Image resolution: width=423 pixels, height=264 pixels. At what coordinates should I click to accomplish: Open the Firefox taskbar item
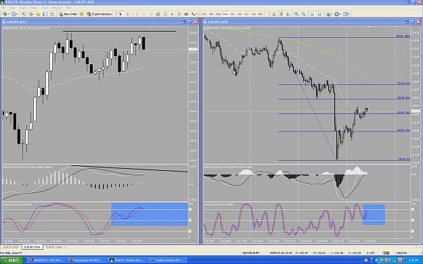[x=87, y=260]
